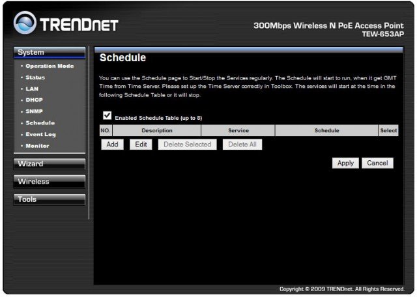The width and height of the screenshot is (417, 297).
Task: Expand the Wizard menu section
Action: pos(50,163)
